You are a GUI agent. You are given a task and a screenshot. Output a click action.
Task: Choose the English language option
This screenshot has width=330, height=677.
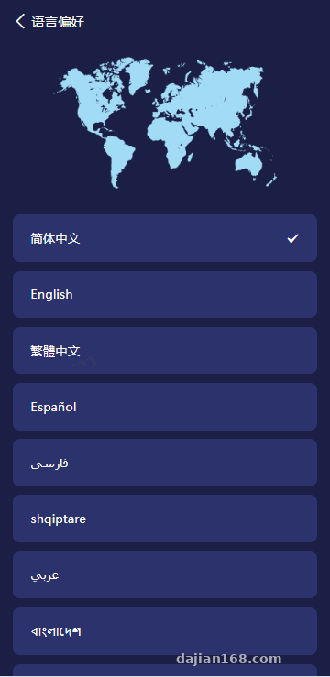click(165, 294)
